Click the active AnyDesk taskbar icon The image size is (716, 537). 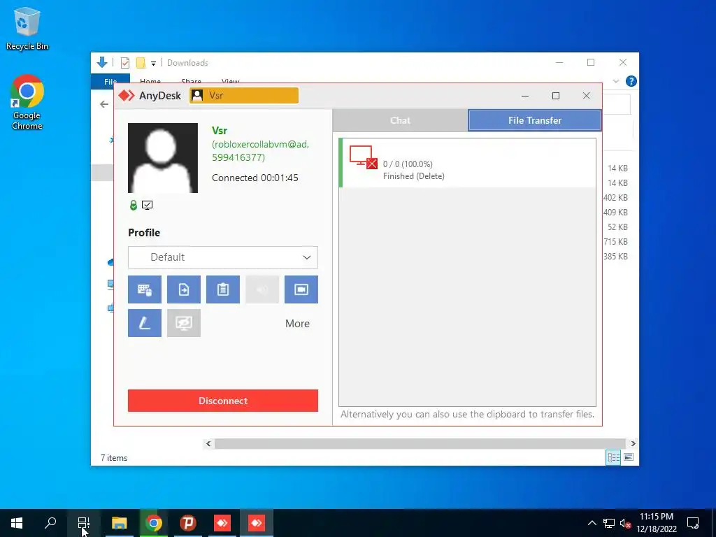coord(257,523)
